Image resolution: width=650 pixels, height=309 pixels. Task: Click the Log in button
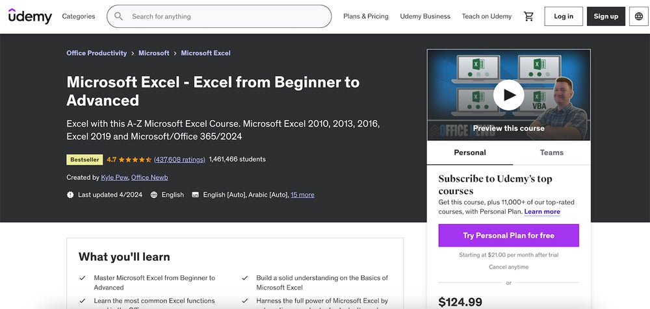point(564,16)
